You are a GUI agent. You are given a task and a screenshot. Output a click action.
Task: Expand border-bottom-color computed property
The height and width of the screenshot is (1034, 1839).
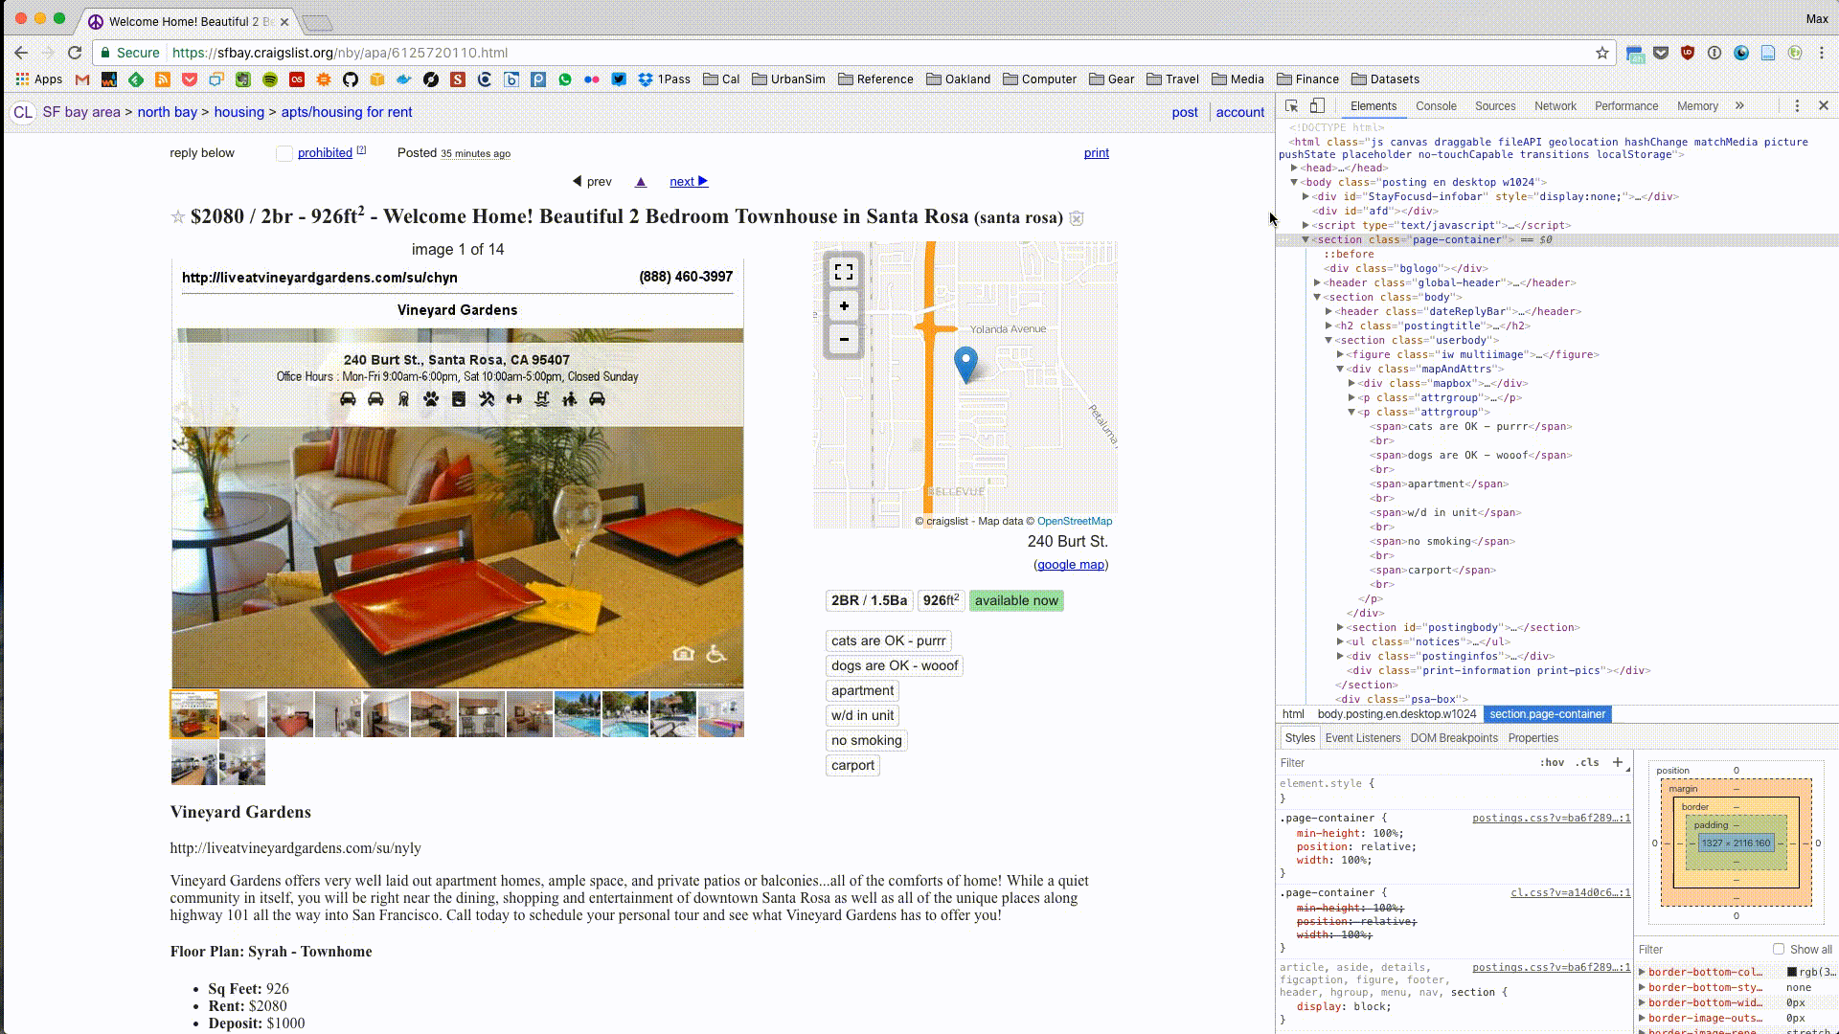point(1642,972)
